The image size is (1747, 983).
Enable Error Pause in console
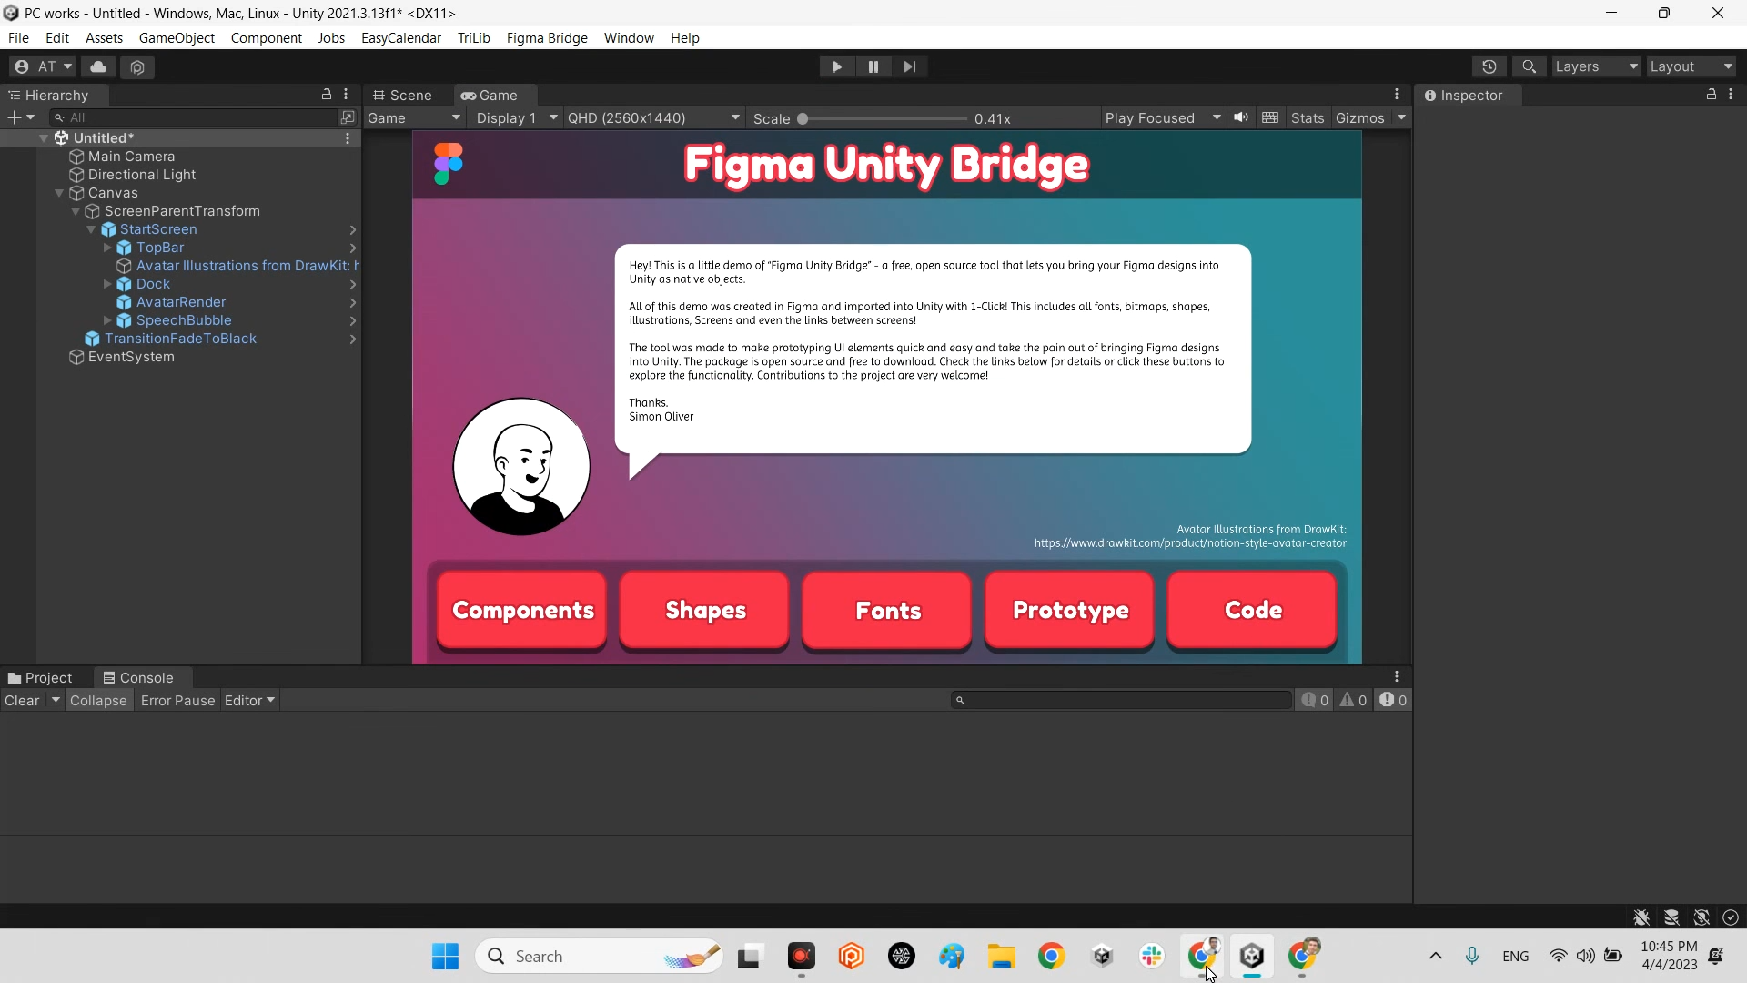pyautogui.click(x=177, y=700)
